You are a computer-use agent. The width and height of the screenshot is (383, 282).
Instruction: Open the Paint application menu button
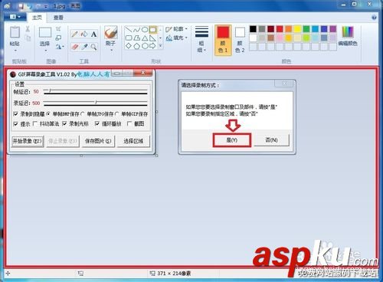pyautogui.click(x=15, y=17)
